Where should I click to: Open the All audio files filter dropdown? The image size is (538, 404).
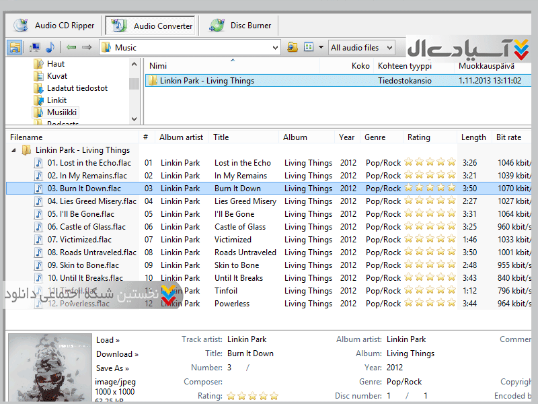(389, 48)
